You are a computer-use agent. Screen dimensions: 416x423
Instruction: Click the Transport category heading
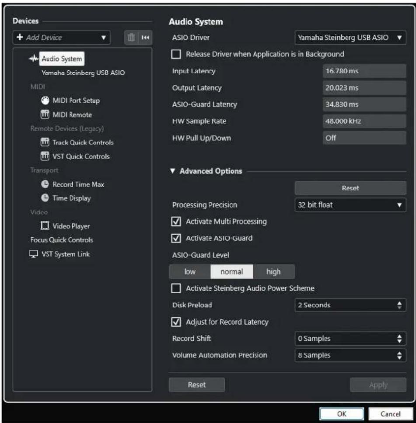[44, 170]
